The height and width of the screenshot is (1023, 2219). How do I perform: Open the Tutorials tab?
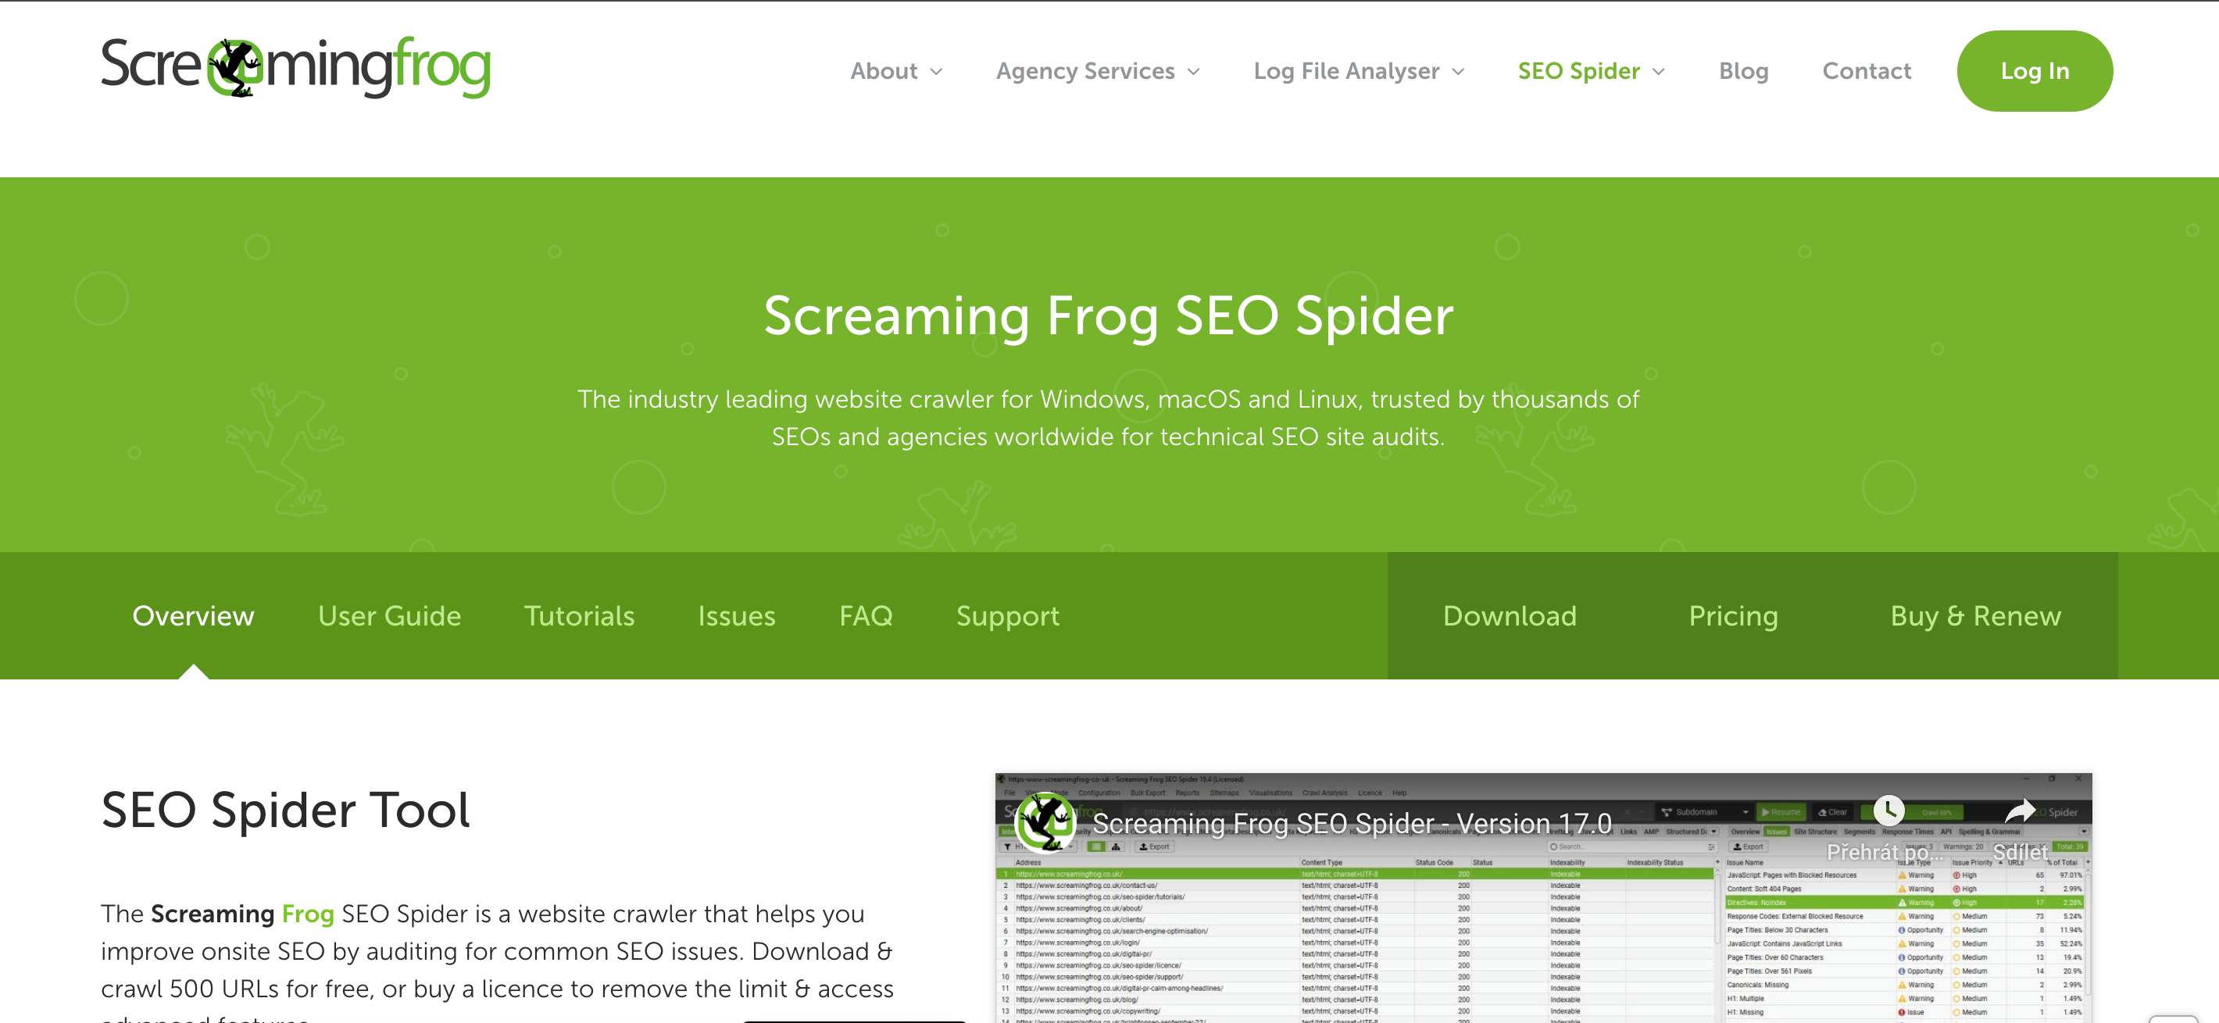coord(579,615)
